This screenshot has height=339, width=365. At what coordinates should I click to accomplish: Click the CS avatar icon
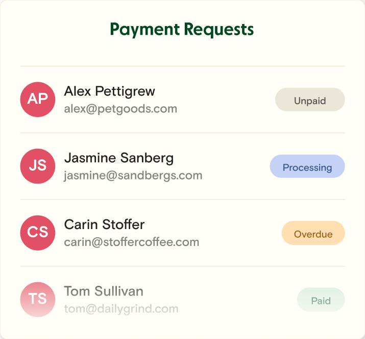pos(38,233)
